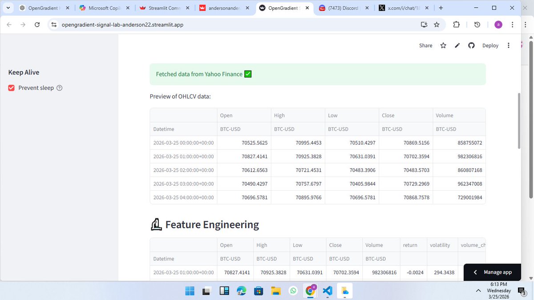Image resolution: width=534 pixels, height=300 pixels.
Task: Launch Microsoft Edge from the taskbar
Action: click(241, 291)
